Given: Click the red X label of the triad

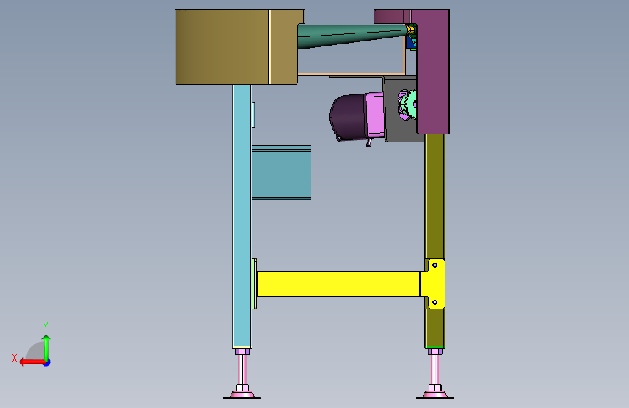Looking at the screenshot, I should coord(15,358).
